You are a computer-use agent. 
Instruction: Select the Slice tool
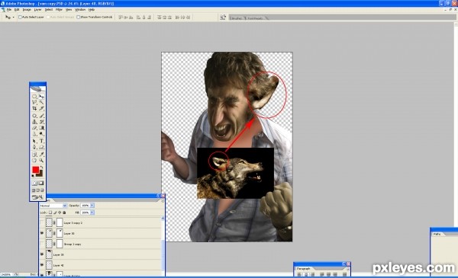pyautogui.click(x=41, y=108)
